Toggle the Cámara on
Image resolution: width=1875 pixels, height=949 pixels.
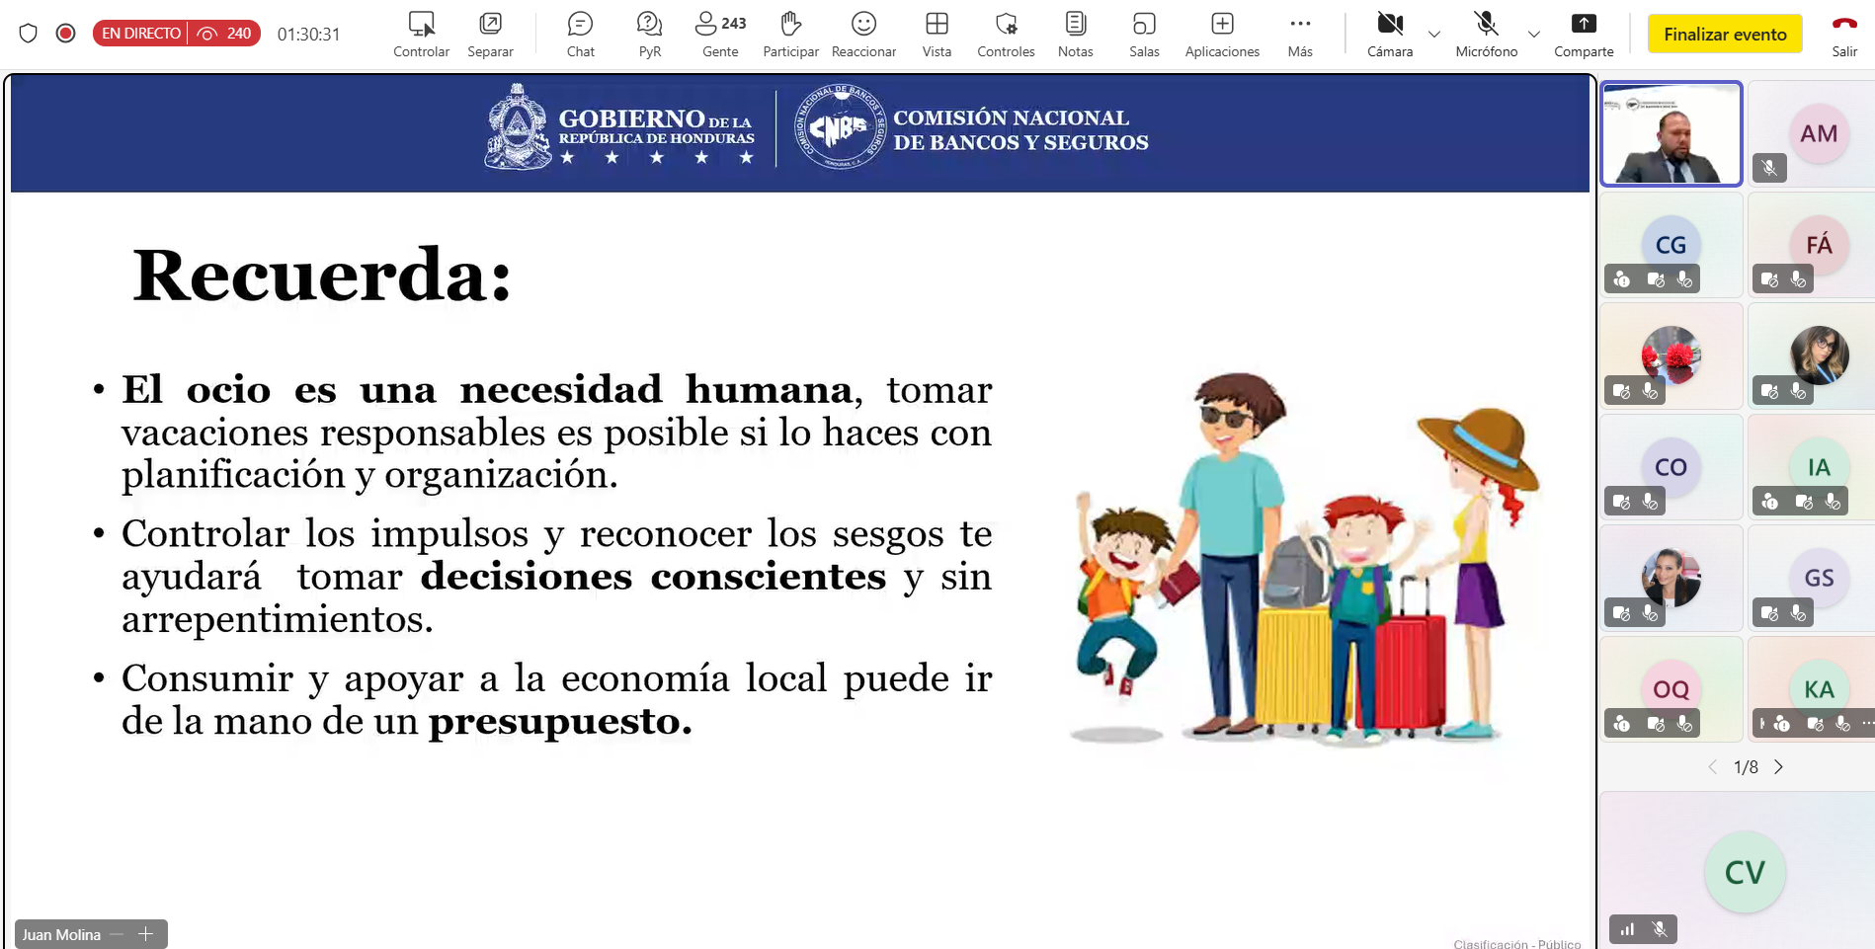(1389, 34)
